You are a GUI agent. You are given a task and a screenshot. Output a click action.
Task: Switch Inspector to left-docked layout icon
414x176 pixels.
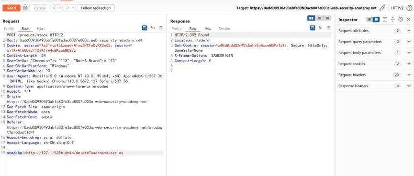tap(369, 20)
